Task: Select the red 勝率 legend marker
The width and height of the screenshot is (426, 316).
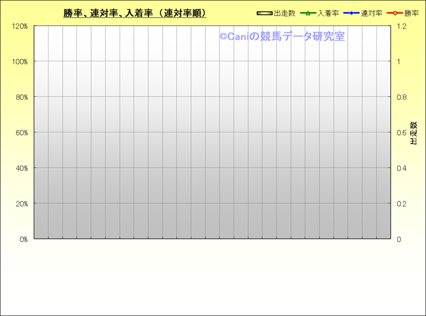Action: 394,13
